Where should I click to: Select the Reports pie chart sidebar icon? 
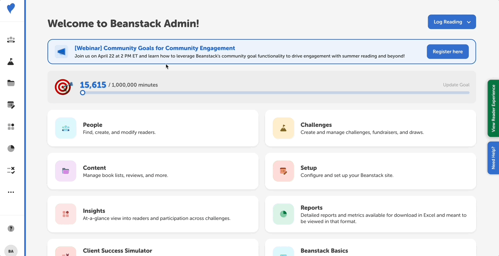pos(11,149)
